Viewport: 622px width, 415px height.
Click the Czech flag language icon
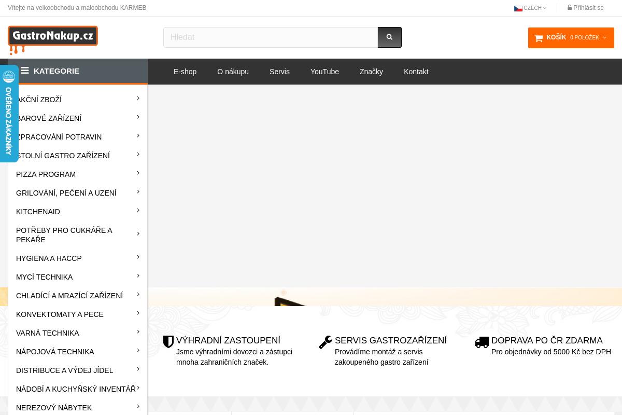tap(518, 8)
